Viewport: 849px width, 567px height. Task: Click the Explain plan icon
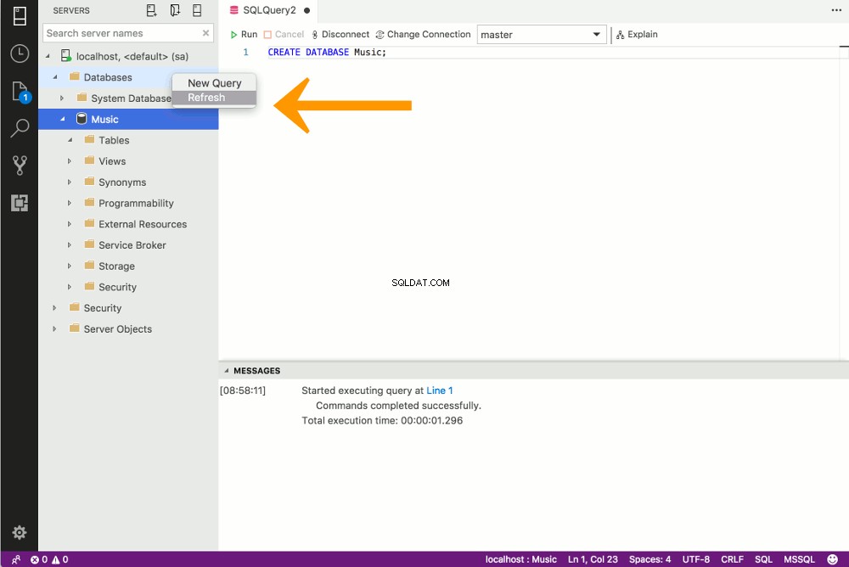620,35
